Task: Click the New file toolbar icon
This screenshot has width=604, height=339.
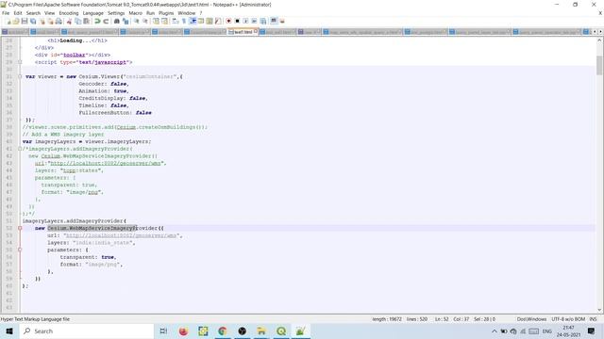Action: (x=8, y=21)
